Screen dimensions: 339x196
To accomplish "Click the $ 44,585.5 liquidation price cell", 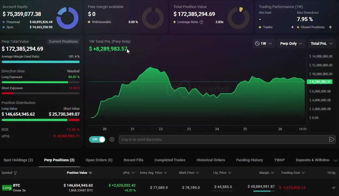I will pos(223,187).
